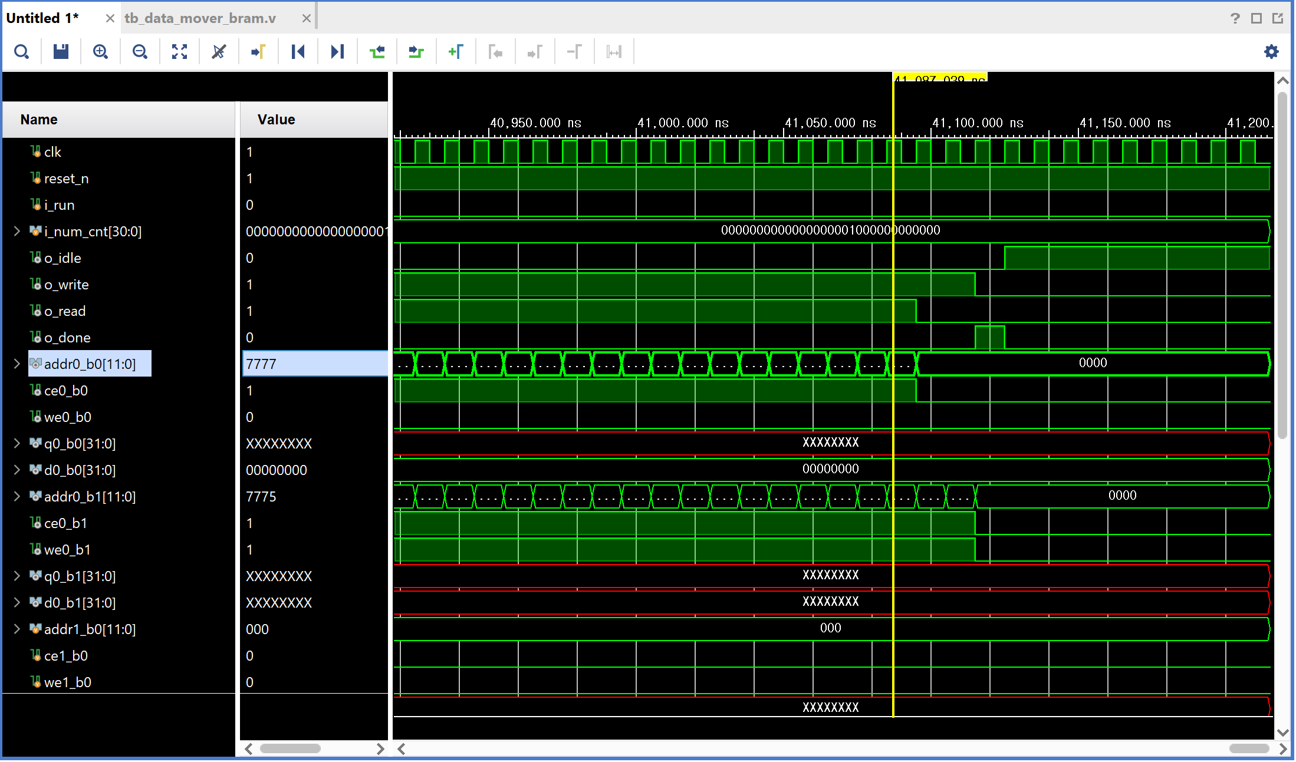Select the o_done signal
The height and width of the screenshot is (762, 1296).
(x=67, y=338)
